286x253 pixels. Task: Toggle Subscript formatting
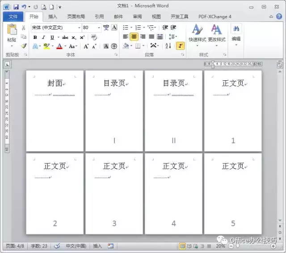click(74, 37)
